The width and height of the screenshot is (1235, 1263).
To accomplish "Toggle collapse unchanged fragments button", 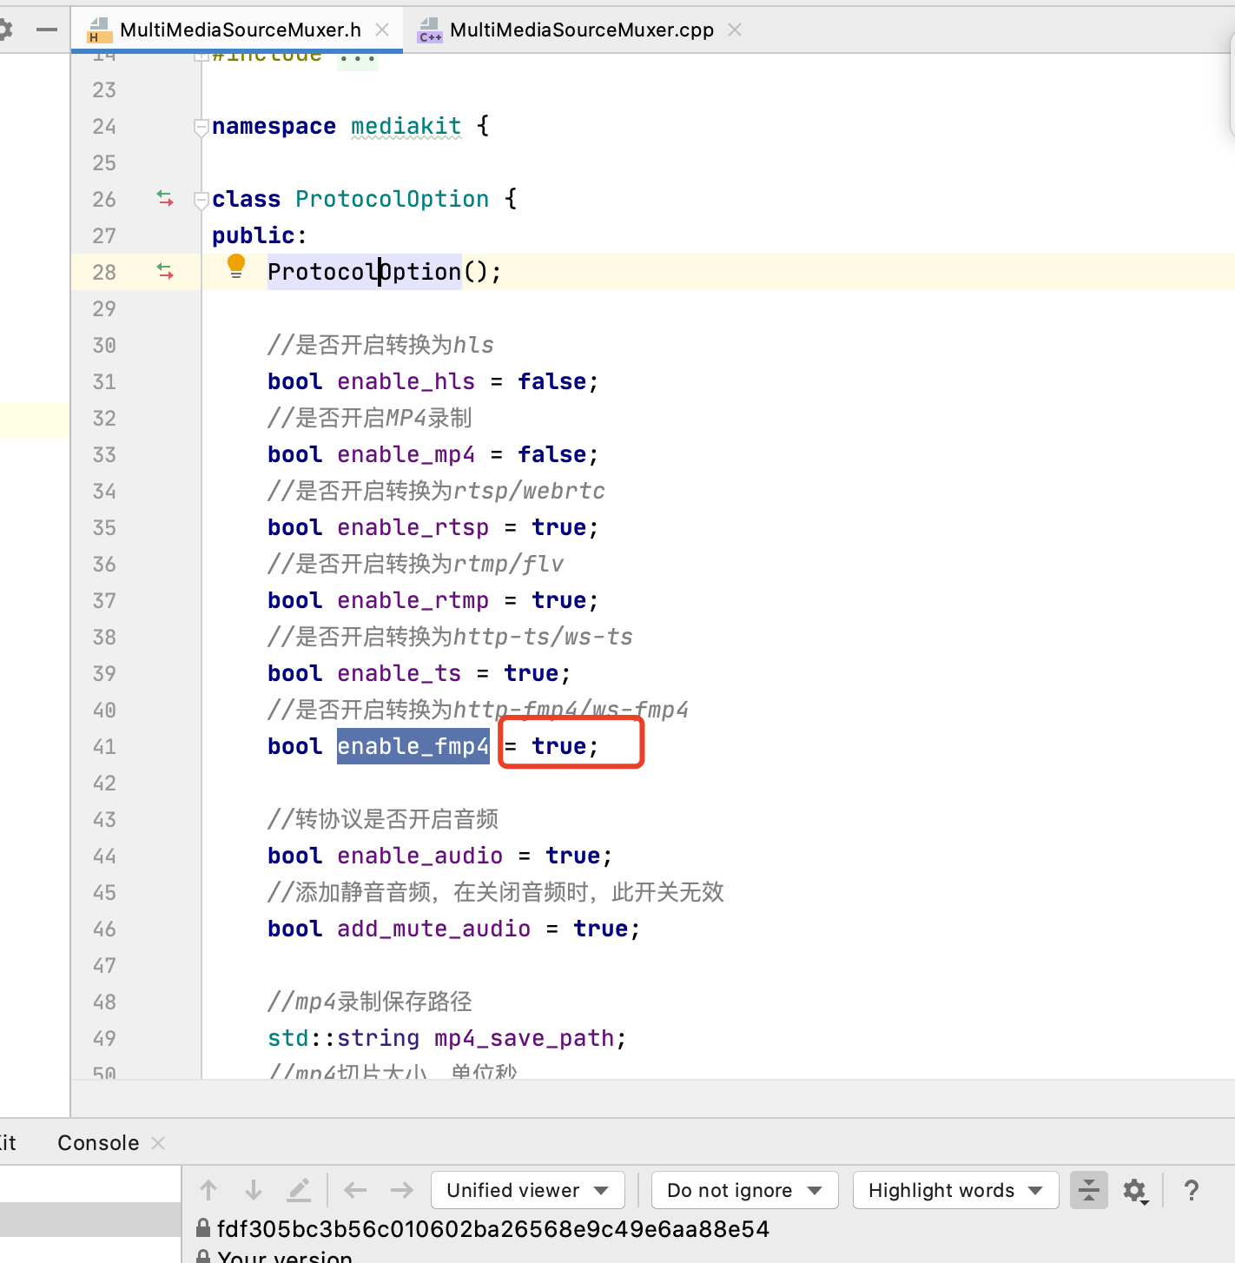I will (1088, 1190).
